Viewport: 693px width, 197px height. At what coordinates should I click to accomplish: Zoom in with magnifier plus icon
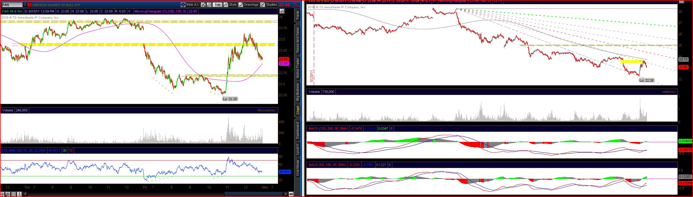coord(8,194)
